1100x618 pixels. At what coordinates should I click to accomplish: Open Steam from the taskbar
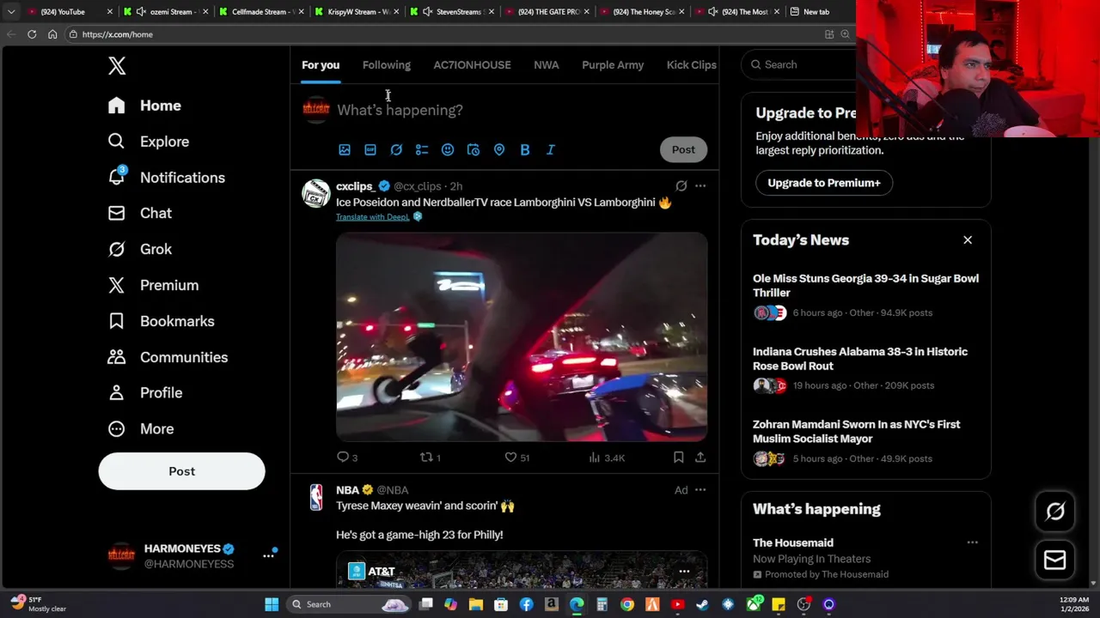[702, 604]
